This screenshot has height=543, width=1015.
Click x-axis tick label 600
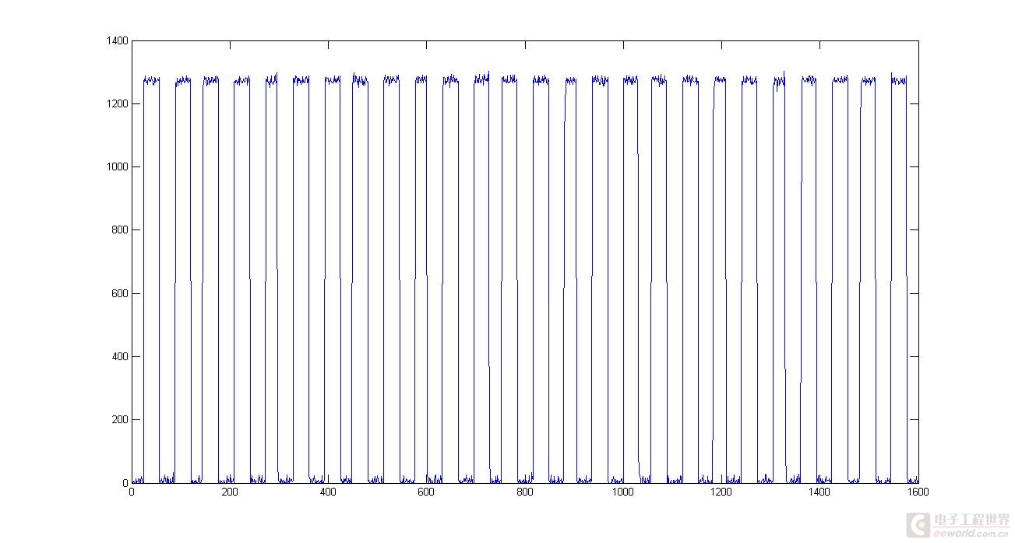(426, 492)
